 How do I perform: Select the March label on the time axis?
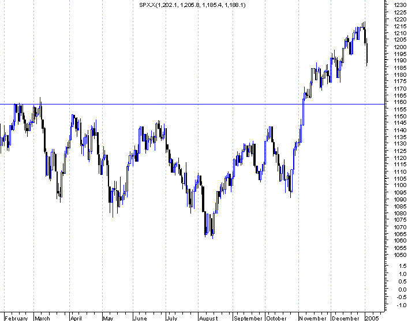tap(42, 318)
